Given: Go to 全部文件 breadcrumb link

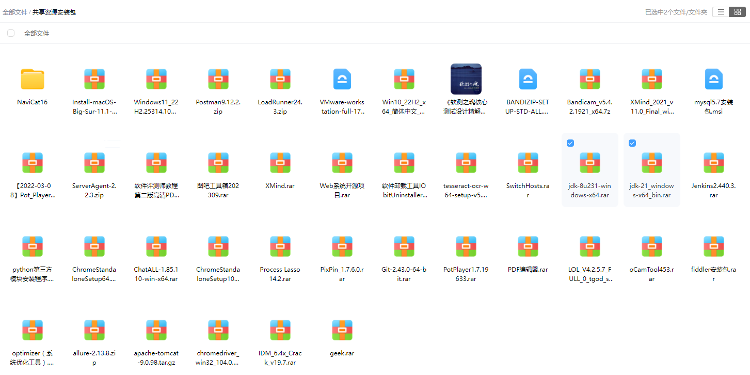Looking at the screenshot, I should pos(15,12).
